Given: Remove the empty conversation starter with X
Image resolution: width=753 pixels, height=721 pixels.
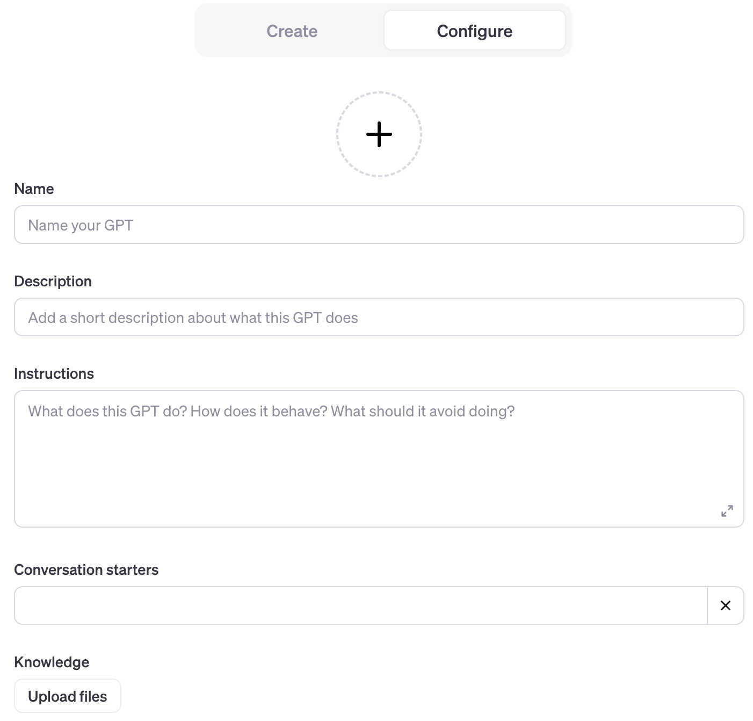Looking at the screenshot, I should point(725,605).
